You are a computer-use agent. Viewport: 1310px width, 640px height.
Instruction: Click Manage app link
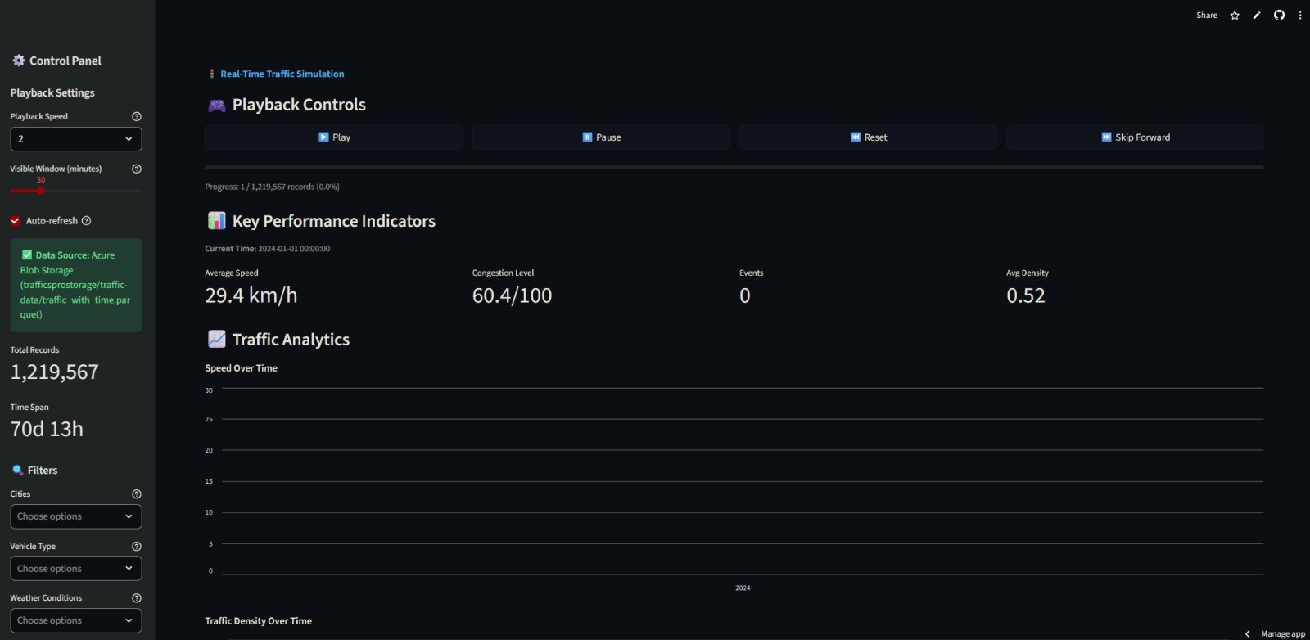(1283, 634)
